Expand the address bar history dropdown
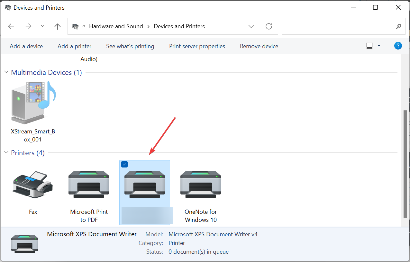Image resolution: width=410 pixels, height=262 pixels. 251,26
